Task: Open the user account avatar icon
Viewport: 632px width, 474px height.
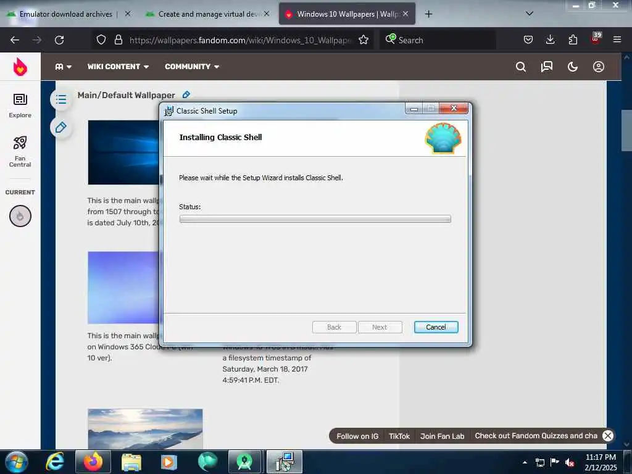Action: 598,67
